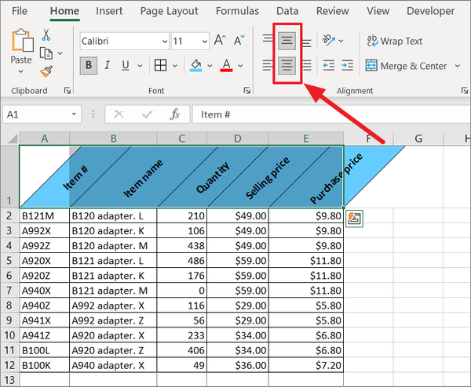Click the formula bar Cancel X icon
Viewport: 471px width, 387px height.
tap(119, 114)
